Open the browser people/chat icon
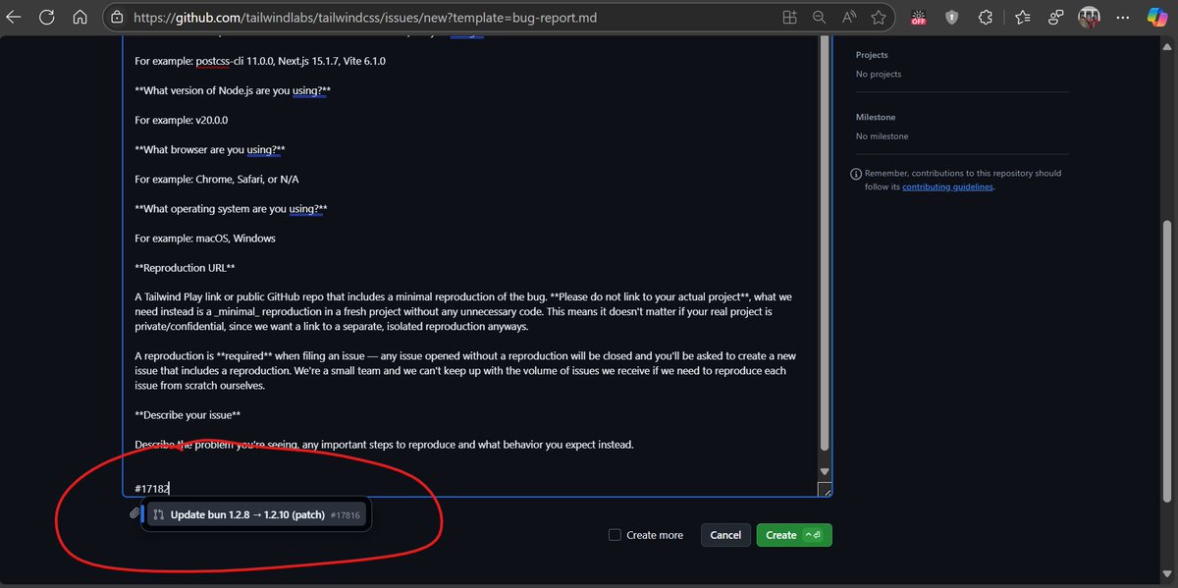Viewport: 1178px width, 588px height. (1055, 18)
